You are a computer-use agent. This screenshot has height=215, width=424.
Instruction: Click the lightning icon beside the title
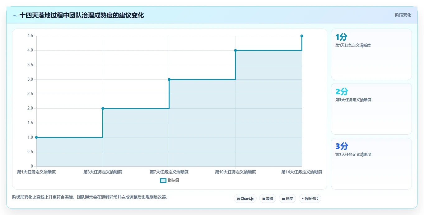click(x=15, y=16)
